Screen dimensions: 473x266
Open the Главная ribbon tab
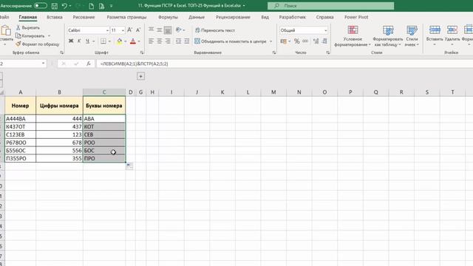pyautogui.click(x=28, y=17)
